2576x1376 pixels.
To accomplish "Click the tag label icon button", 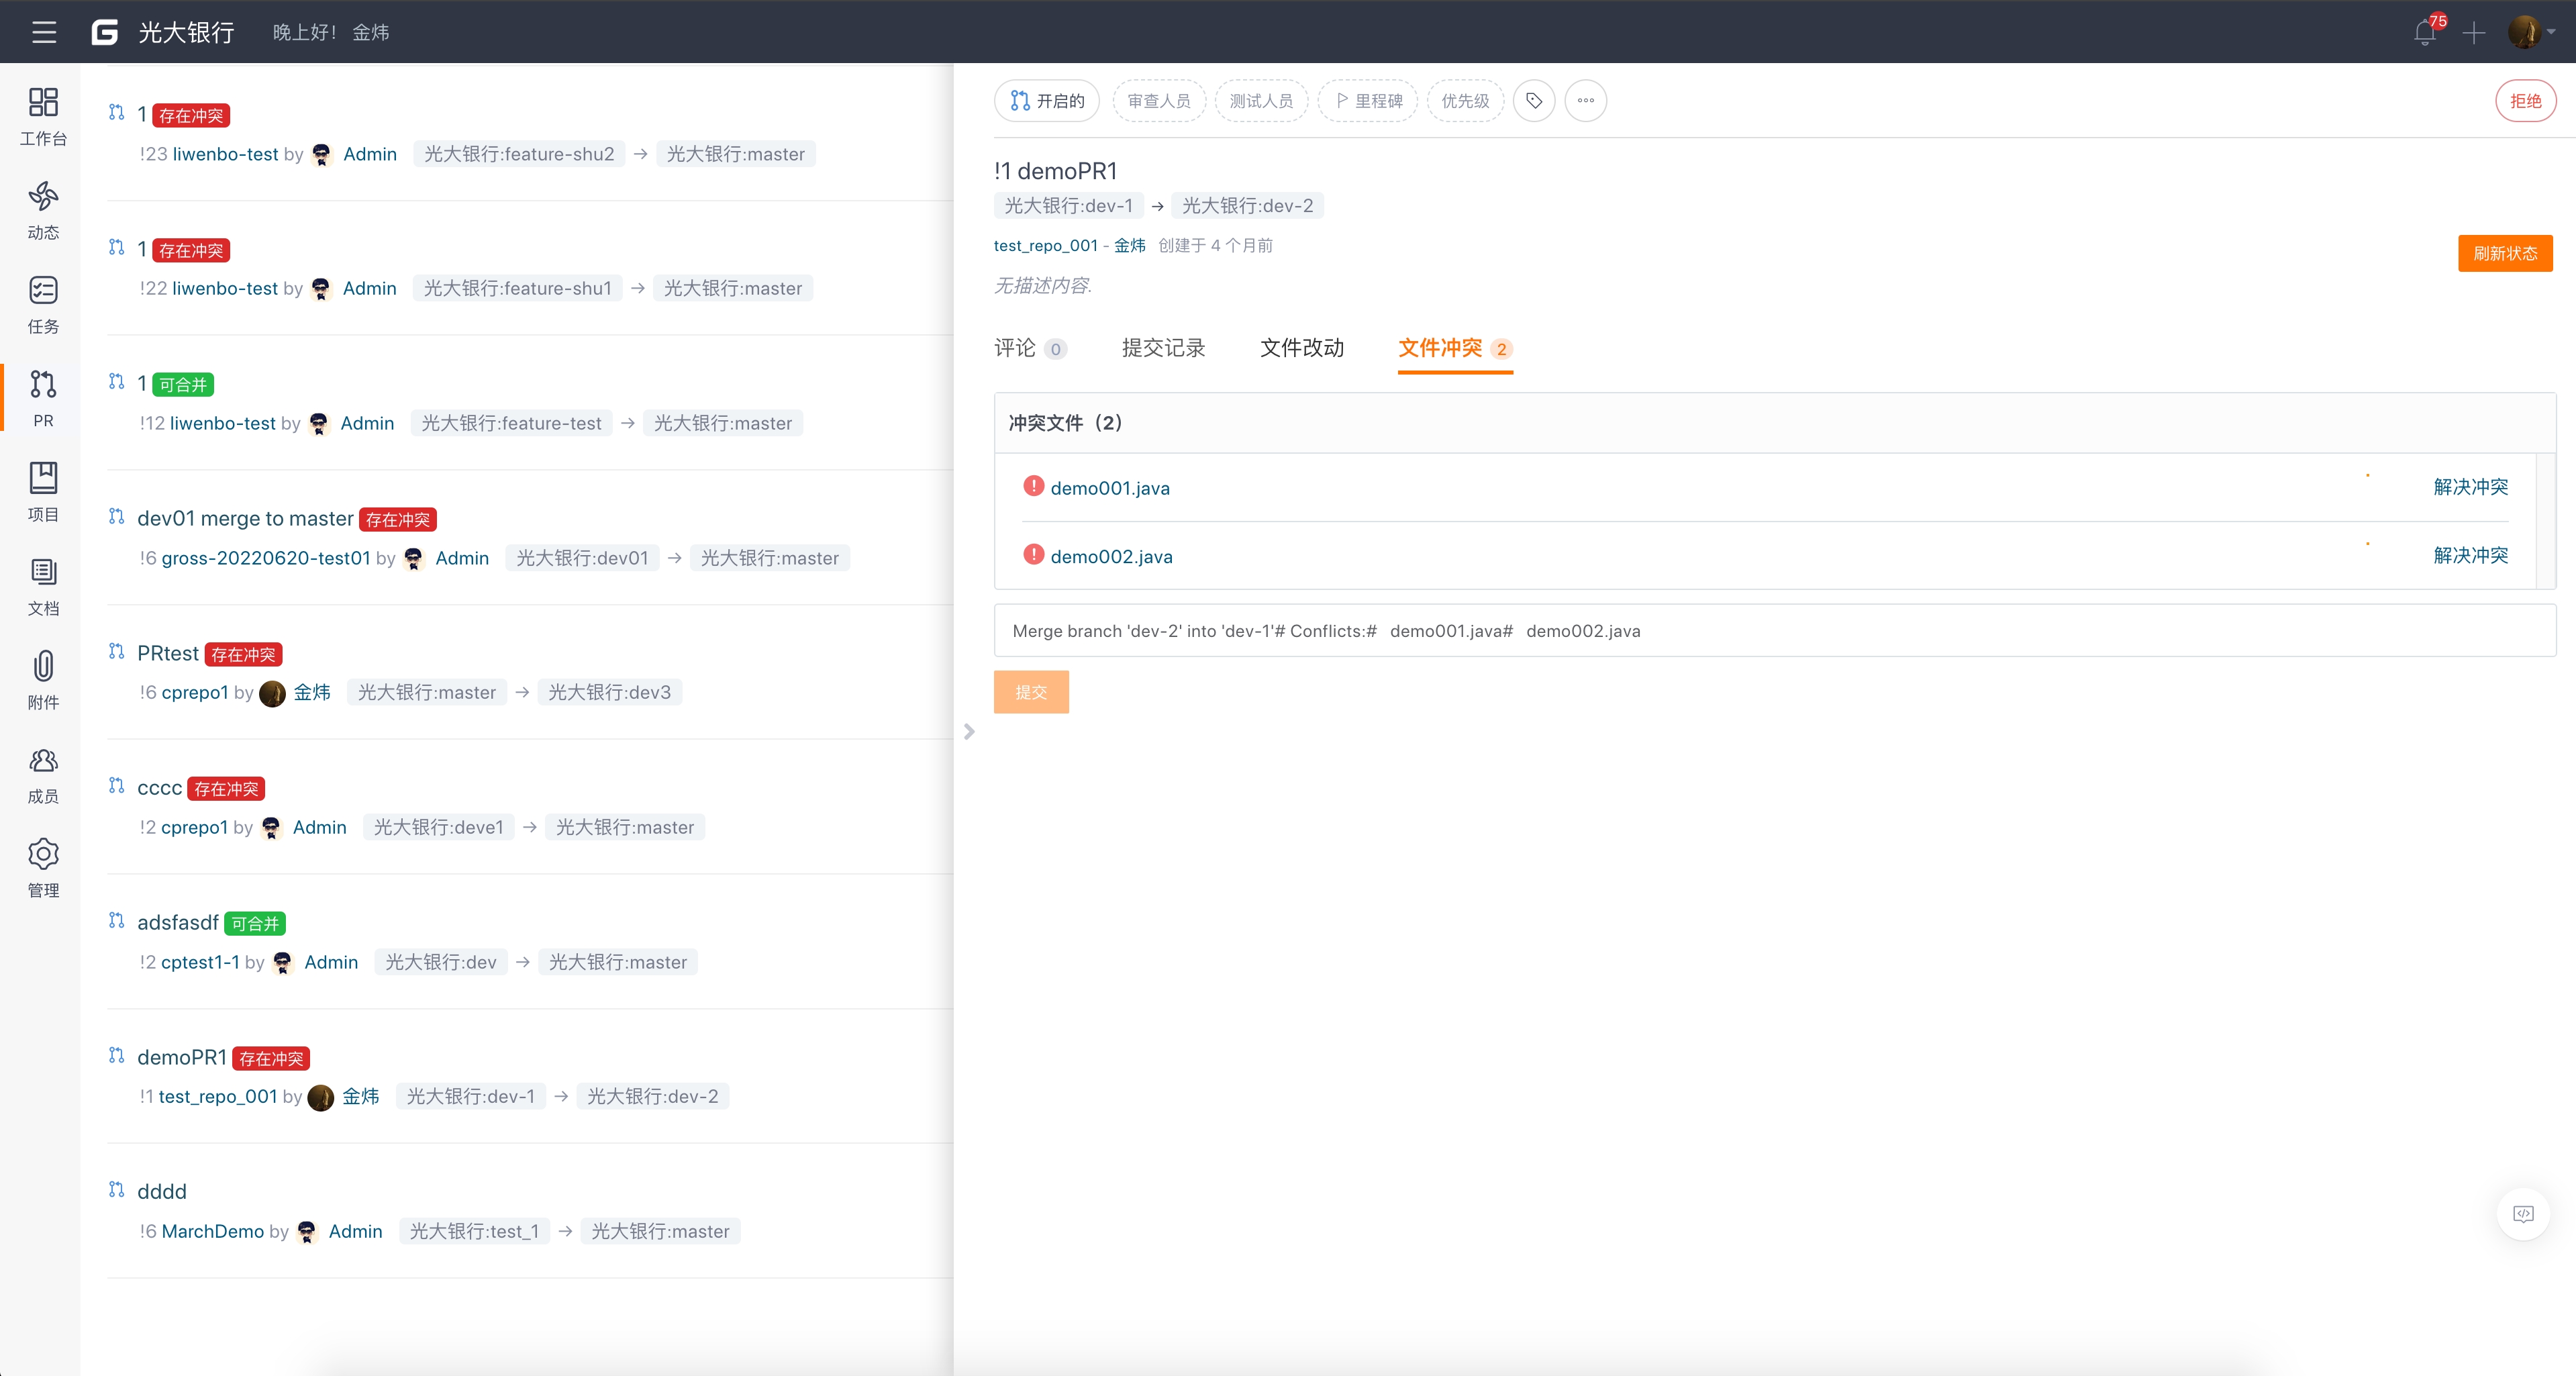I will click(x=1534, y=101).
